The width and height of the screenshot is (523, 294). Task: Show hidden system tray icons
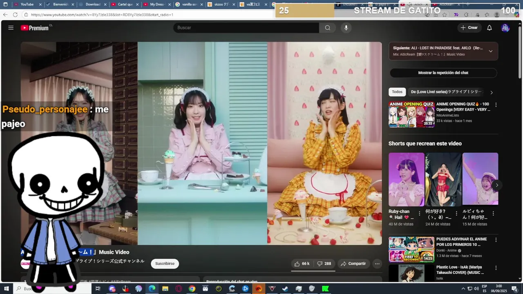coord(463,289)
